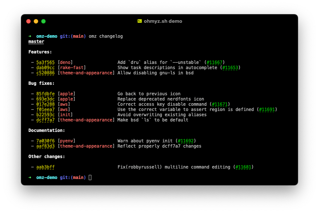The height and width of the screenshot is (213, 319).
Task: Open commit hash b22593c link
Action: pyautogui.click(x=45, y=115)
